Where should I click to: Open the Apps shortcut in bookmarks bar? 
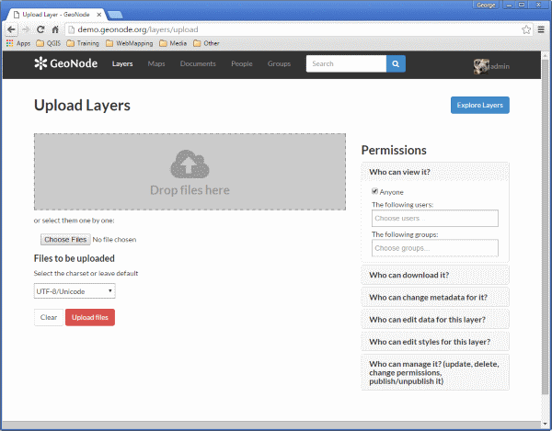(x=18, y=43)
